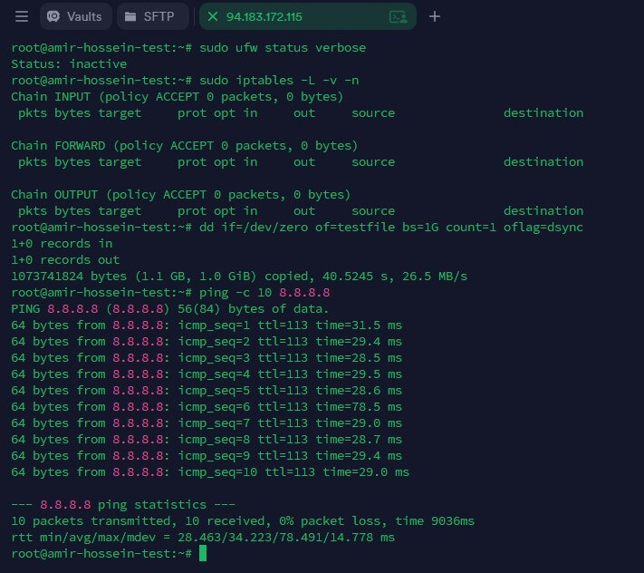The width and height of the screenshot is (644, 573).
Task: Click the 'sudo ufw status verbose' command text
Action: pos(283,48)
